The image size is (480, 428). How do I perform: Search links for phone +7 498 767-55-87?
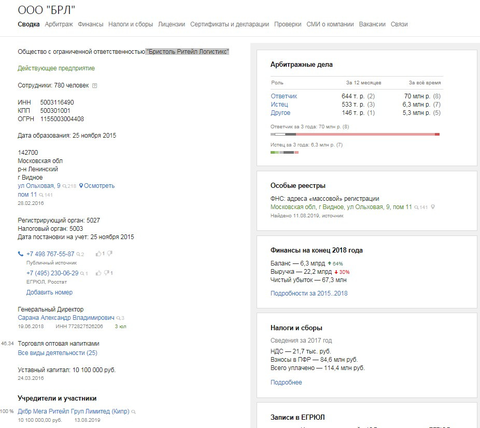(80, 254)
